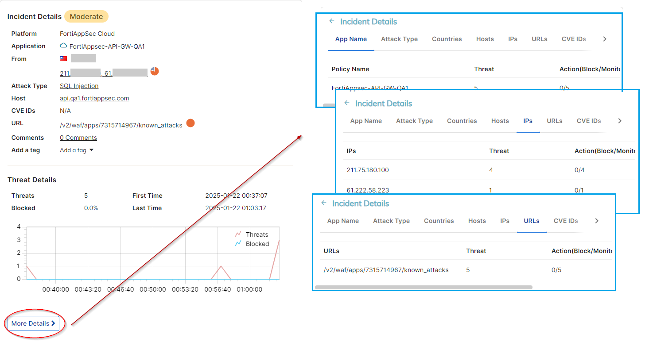Click the Moderate severity badge

click(x=86, y=16)
